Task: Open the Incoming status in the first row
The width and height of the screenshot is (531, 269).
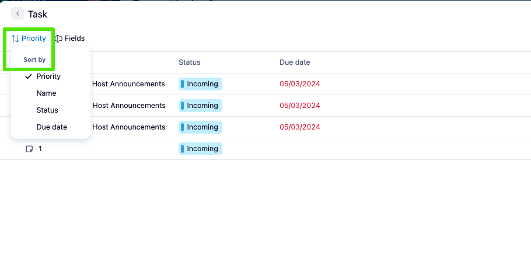Action: pos(200,84)
